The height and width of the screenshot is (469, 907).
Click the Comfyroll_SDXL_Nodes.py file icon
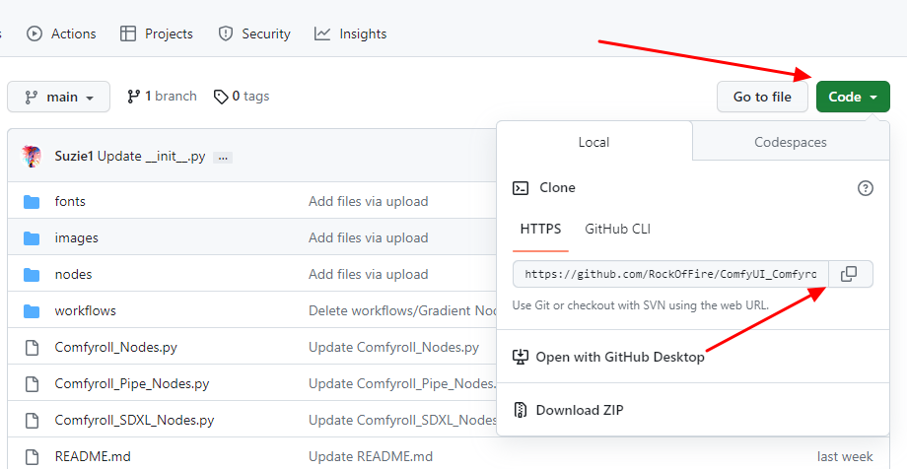(x=32, y=421)
